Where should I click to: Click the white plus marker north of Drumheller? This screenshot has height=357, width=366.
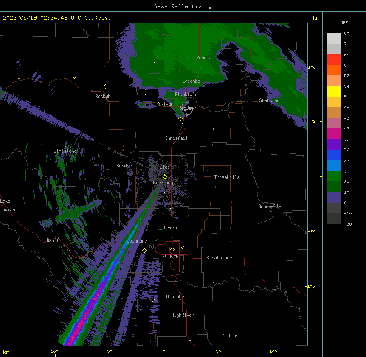tap(260, 159)
